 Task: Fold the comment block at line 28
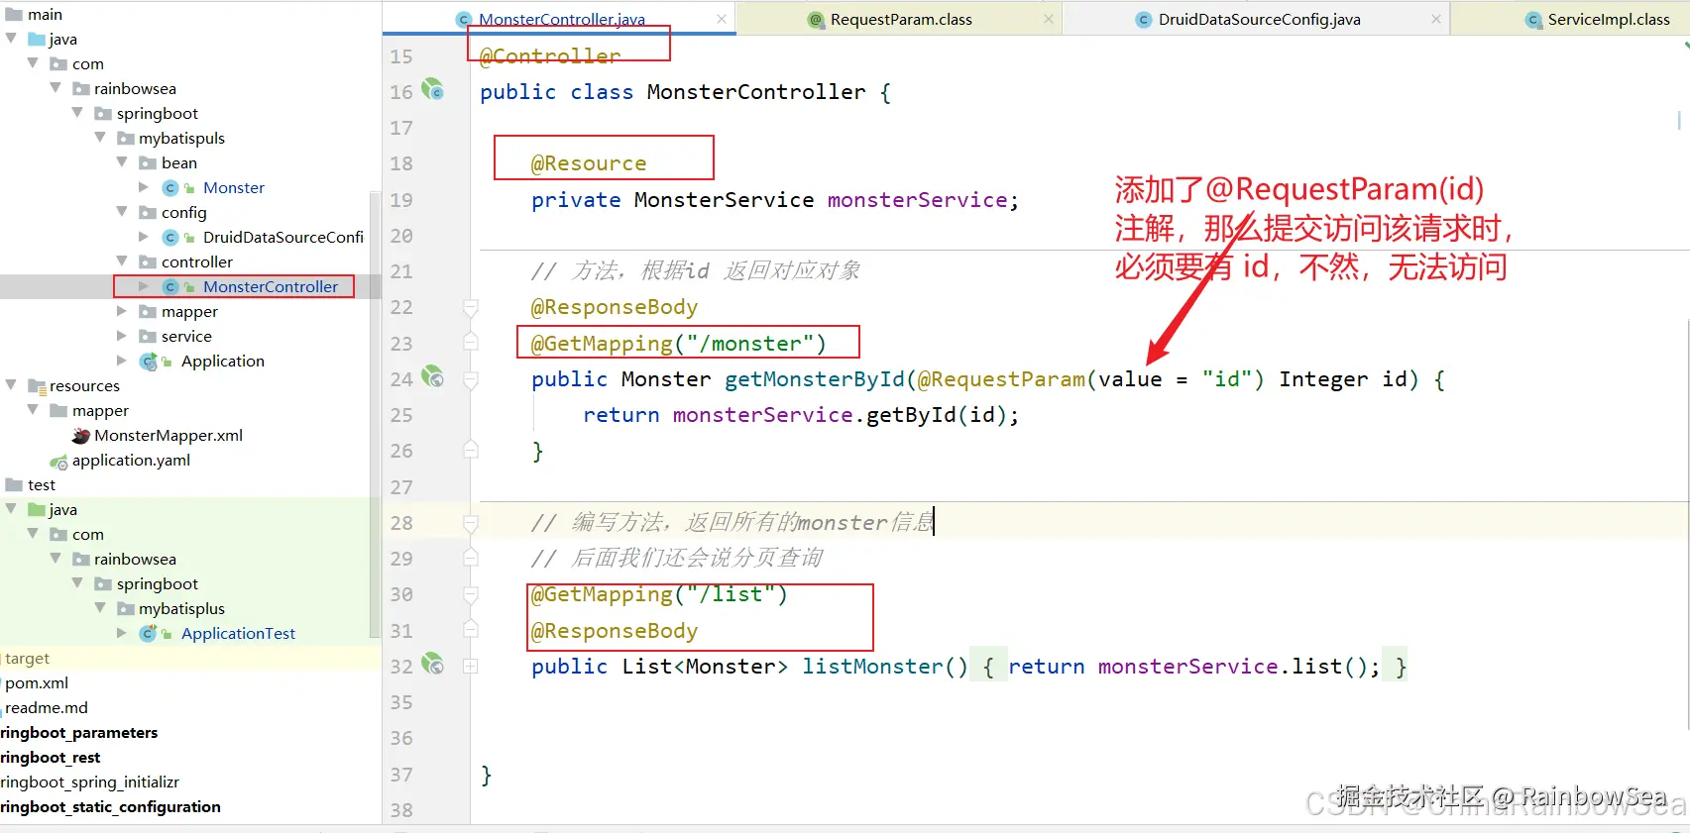[x=471, y=523]
